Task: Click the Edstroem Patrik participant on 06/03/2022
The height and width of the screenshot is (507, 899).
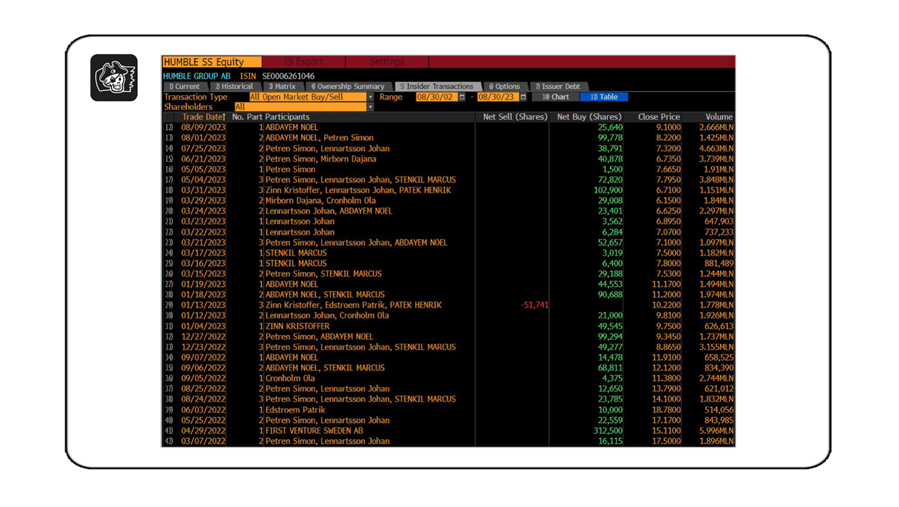Action: tap(296, 409)
